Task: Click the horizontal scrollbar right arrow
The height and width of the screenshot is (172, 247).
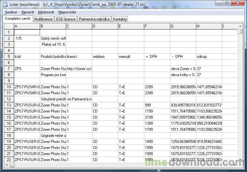Action: point(235,165)
